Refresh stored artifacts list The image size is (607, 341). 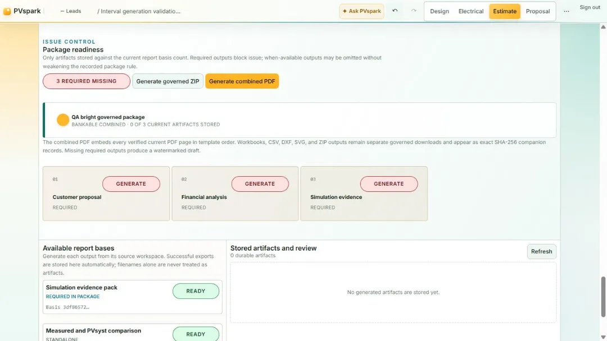pyautogui.click(x=541, y=251)
